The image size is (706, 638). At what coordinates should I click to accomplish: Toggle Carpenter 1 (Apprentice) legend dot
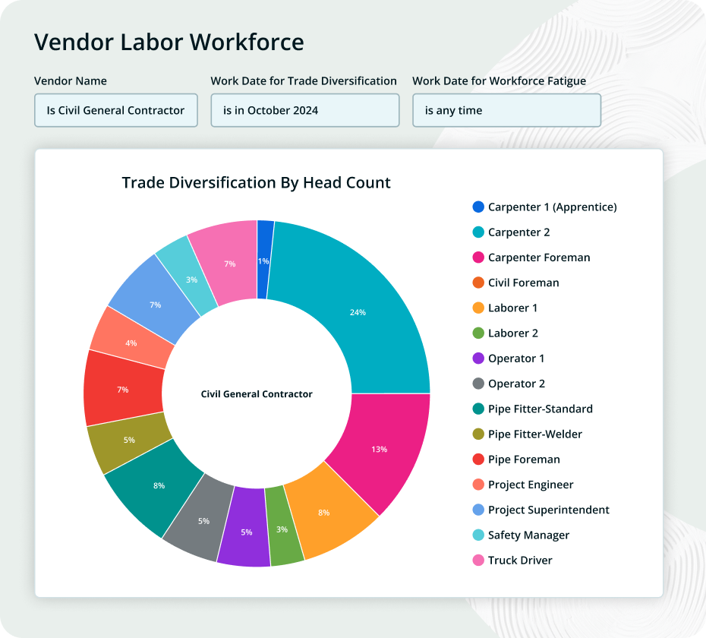click(x=478, y=207)
